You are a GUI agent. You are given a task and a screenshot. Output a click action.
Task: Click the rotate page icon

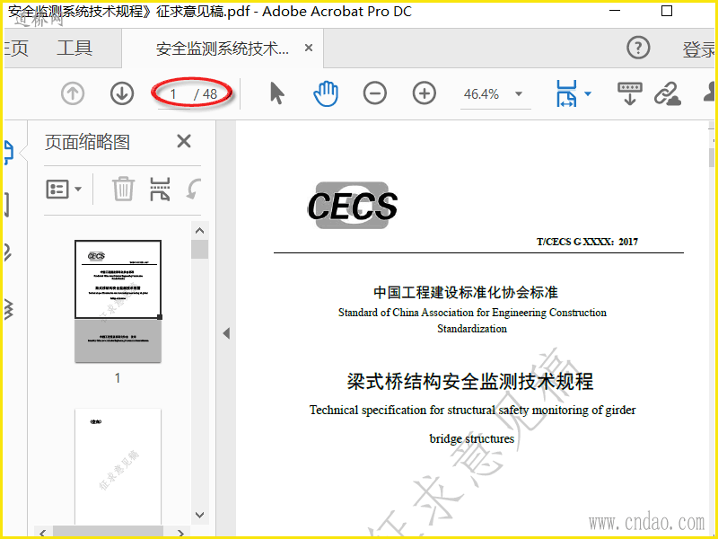(194, 189)
